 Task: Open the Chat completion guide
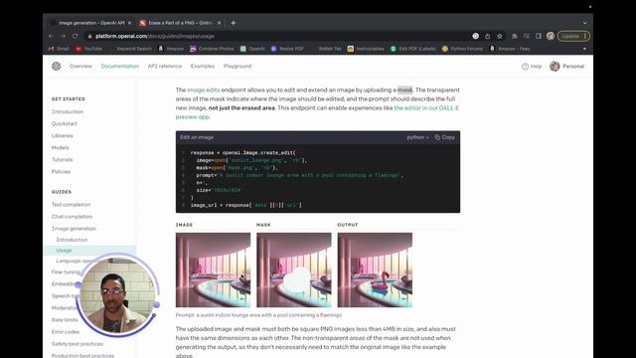72,217
